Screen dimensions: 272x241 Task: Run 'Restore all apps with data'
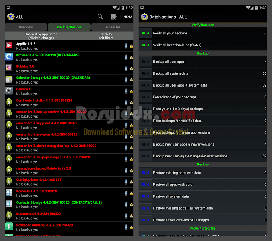point(145,185)
